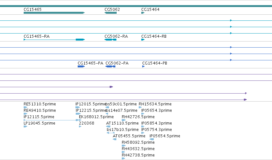Open EST IP05654.3prime

[157, 110]
